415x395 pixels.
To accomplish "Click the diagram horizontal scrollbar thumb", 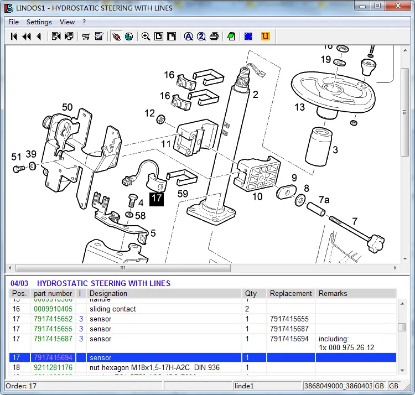I will click(123, 268).
